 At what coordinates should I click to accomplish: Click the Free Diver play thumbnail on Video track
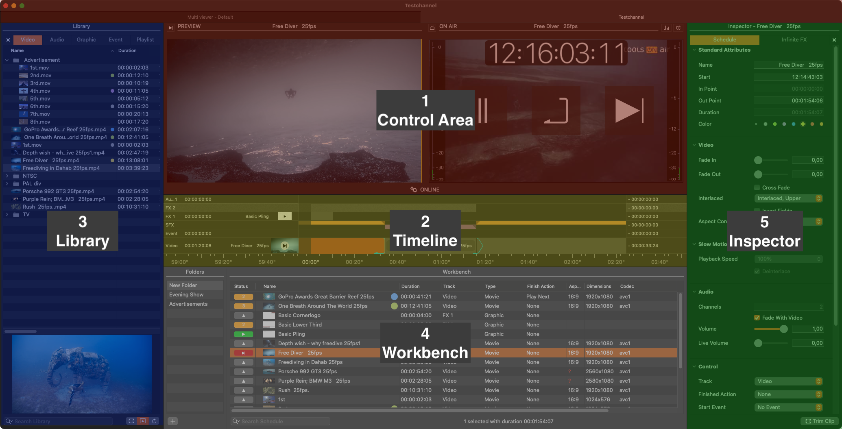285,246
